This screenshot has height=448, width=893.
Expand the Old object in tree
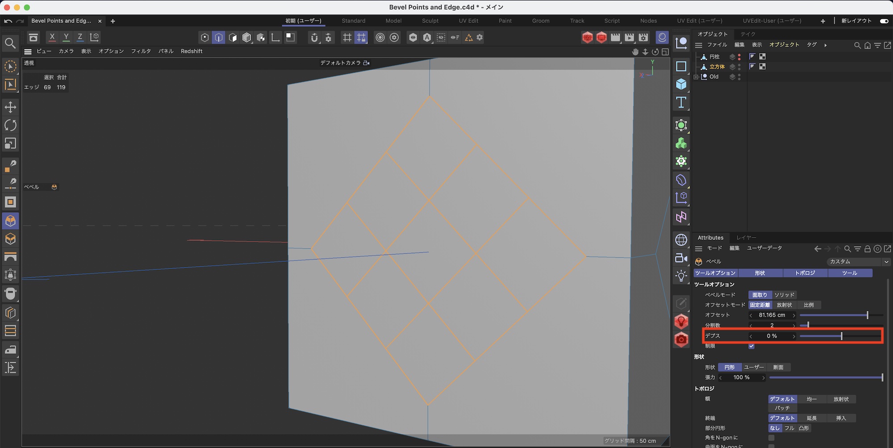(x=696, y=77)
